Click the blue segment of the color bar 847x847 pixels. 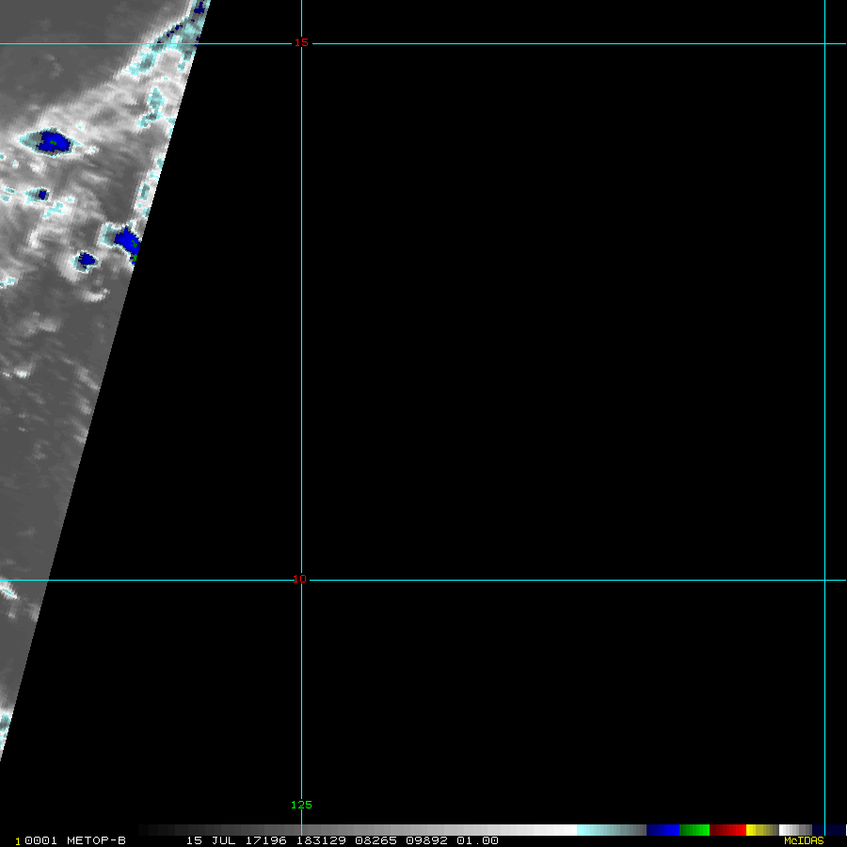[663, 830]
